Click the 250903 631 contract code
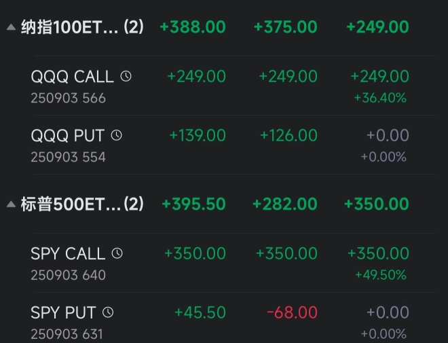The height and width of the screenshot is (343, 448). click(67, 334)
